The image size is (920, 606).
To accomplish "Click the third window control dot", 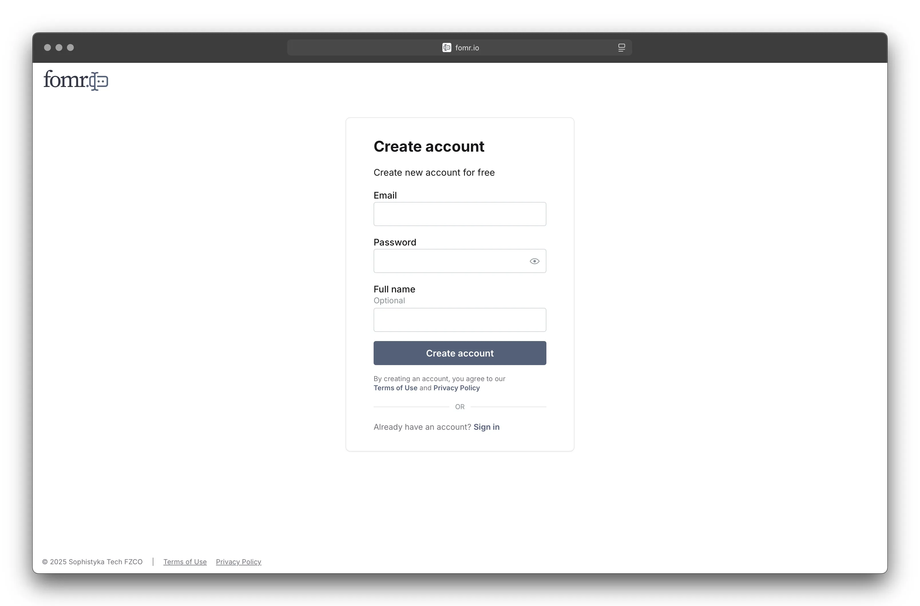I will pos(70,47).
